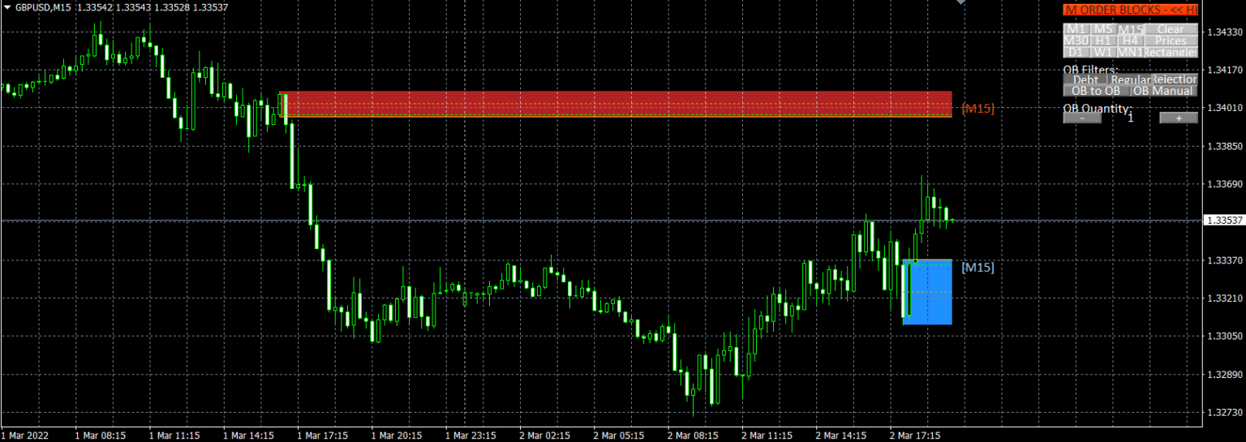Decrease OB Quantity with minus button
The width and height of the screenshot is (1246, 442).
click(x=1082, y=118)
